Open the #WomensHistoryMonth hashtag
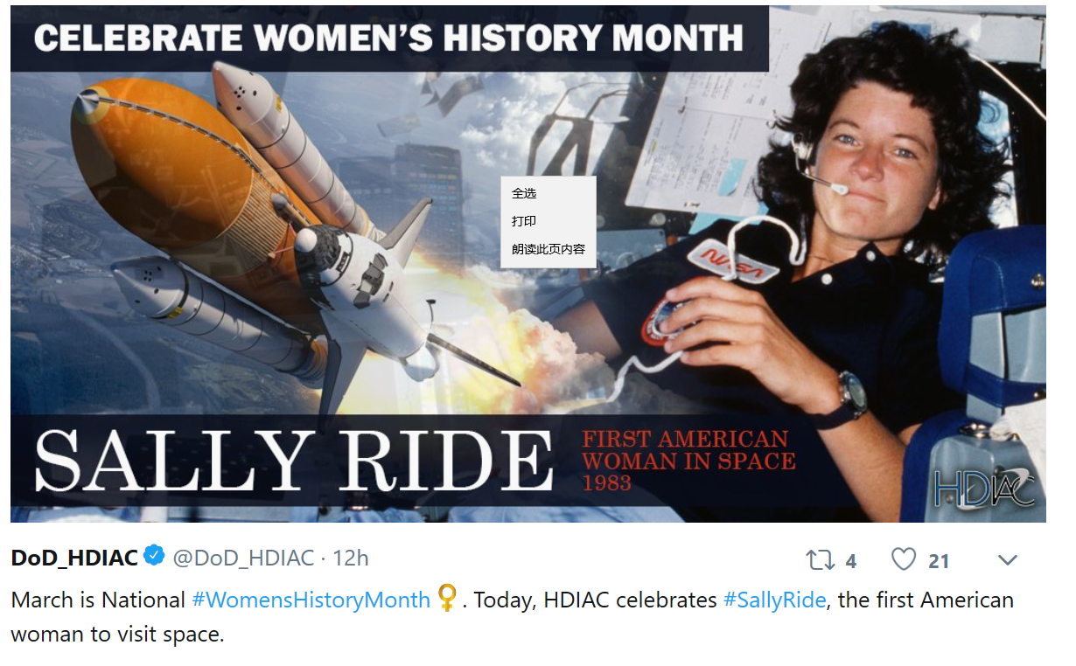Viewport: 1076px width, 666px height. (311, 600)
